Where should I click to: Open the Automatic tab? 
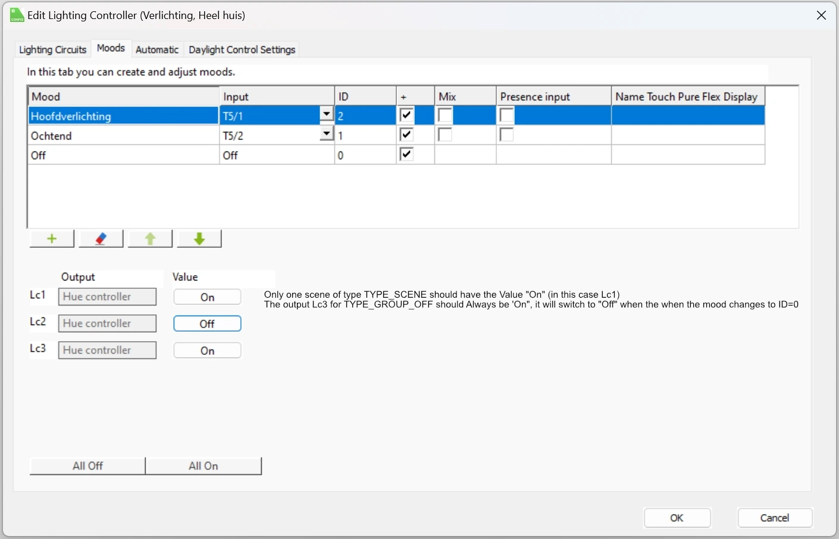(157, 50)
